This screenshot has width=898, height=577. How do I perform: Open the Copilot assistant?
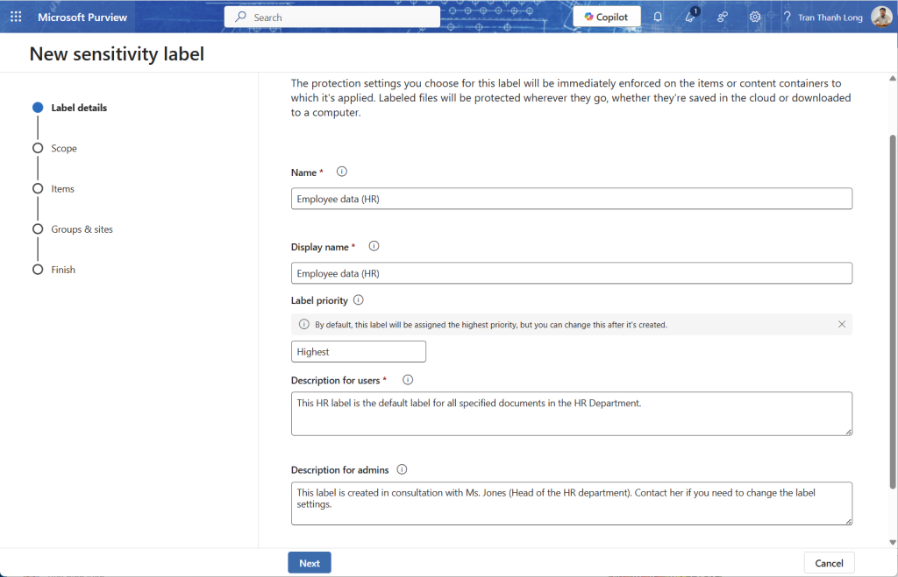607,17
